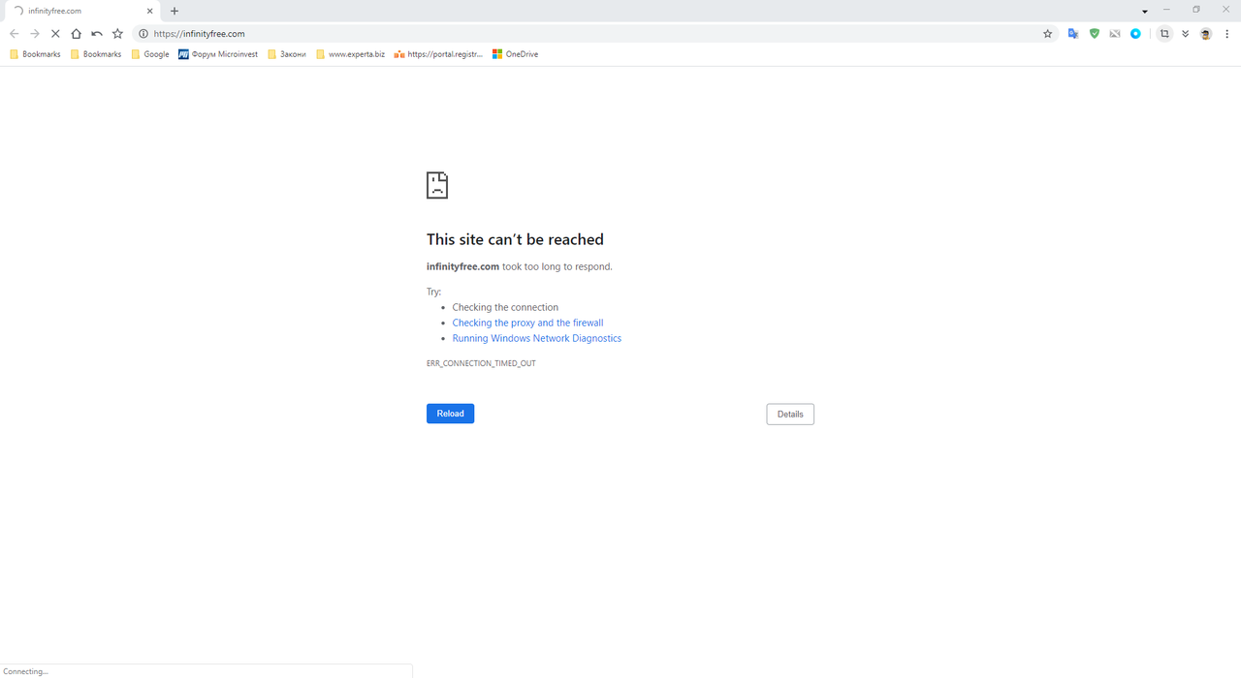Open the user profile avatar
The height and width of the screenshot is (678, 1241).
point(1205,34)
